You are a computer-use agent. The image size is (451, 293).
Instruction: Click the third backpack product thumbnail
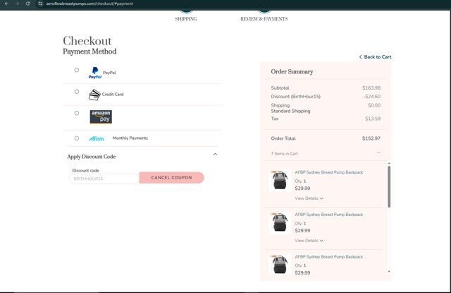click(x=280, y=265)
